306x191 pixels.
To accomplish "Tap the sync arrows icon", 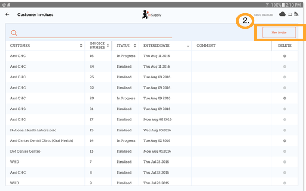I will pyautogui.click(x=289, y=14).
